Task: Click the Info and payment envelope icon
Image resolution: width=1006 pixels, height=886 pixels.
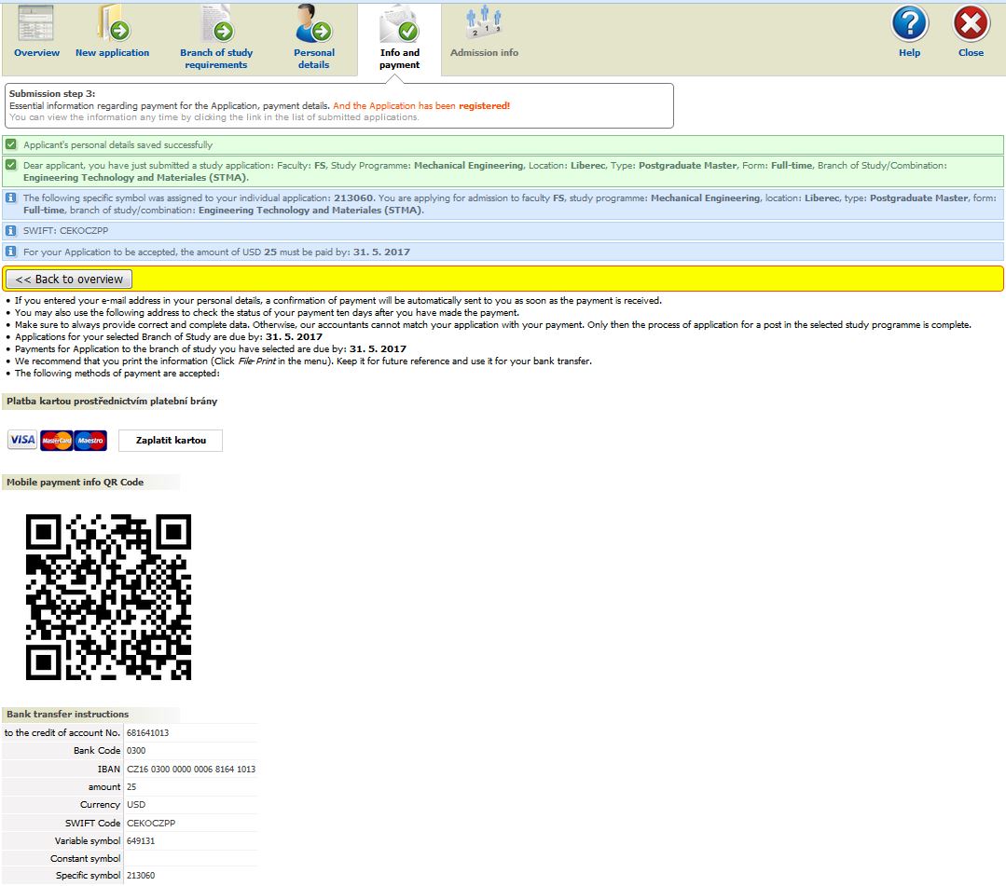Action: 399,23
